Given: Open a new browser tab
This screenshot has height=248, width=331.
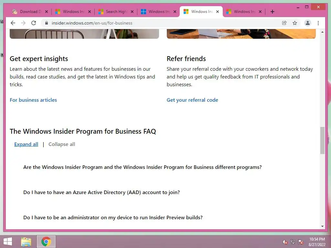Looking at the screenshot, I should pos(272,12).
